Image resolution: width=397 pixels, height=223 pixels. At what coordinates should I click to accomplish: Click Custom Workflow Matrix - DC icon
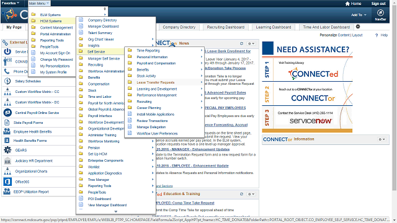pyautogui.click(x=7, y=102)
